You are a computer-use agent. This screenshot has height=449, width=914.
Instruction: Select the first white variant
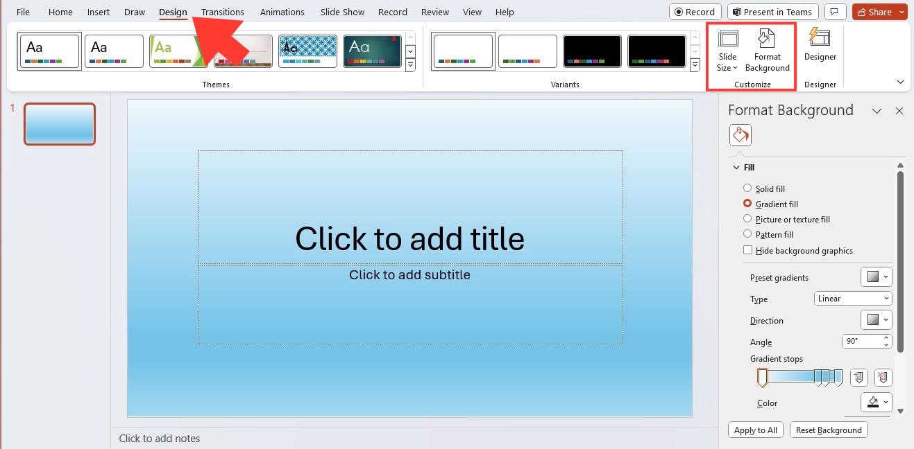463,51
